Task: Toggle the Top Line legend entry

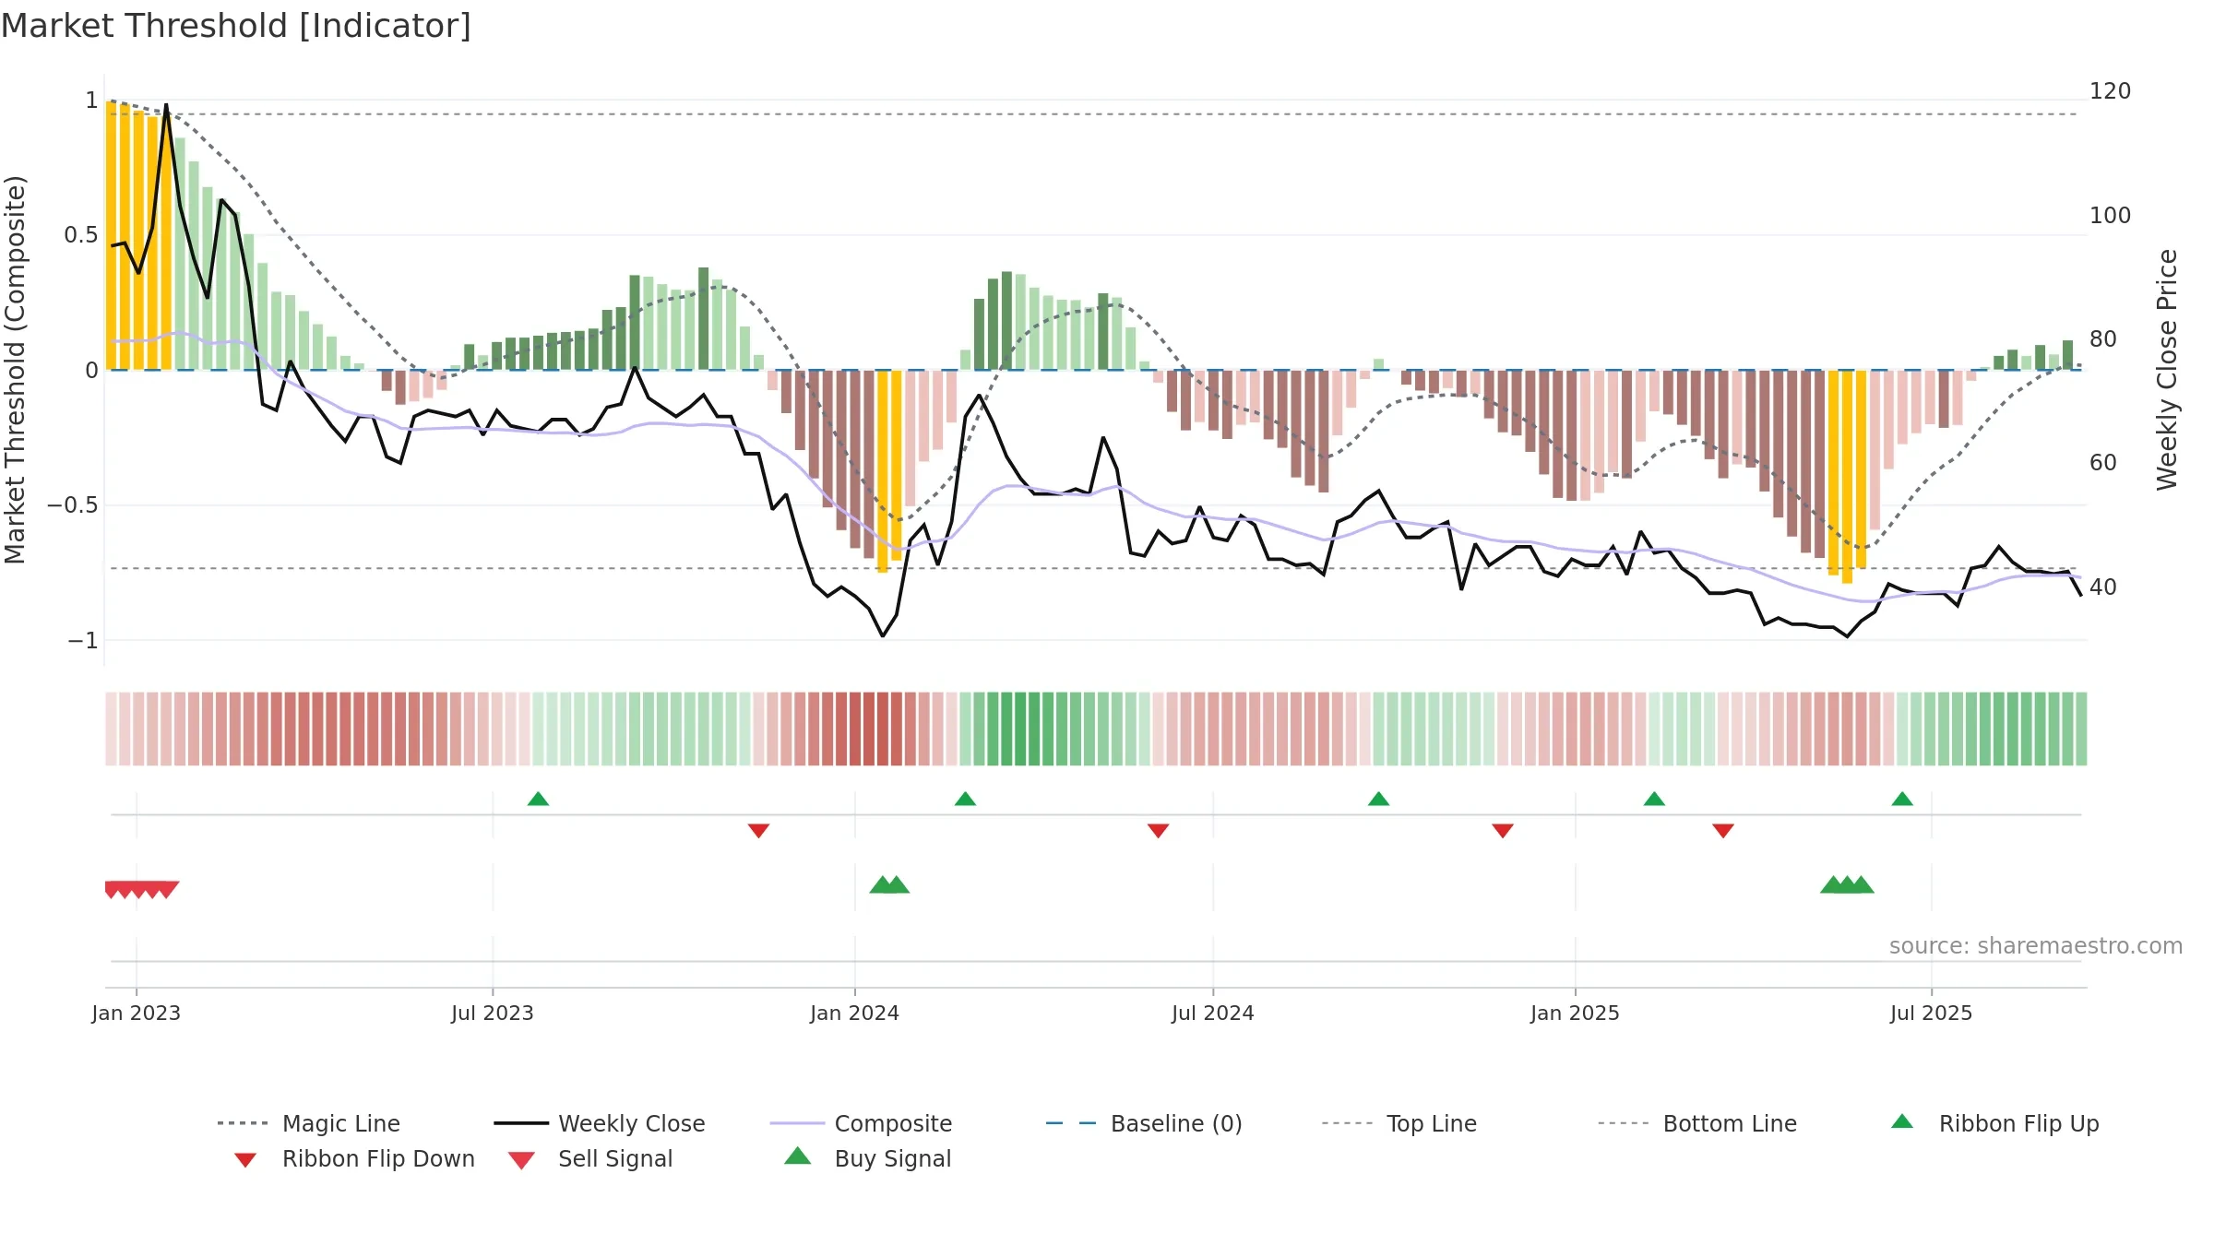Action: point(1399,1123)
